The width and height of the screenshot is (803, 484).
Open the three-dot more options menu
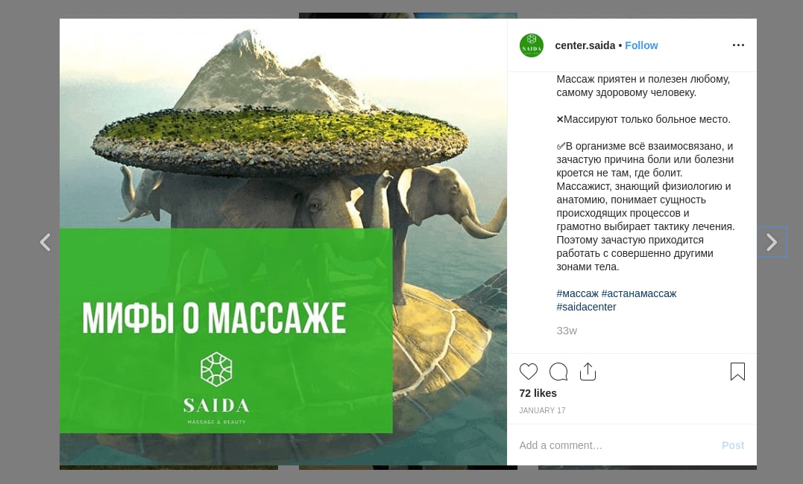click(738, 45)
